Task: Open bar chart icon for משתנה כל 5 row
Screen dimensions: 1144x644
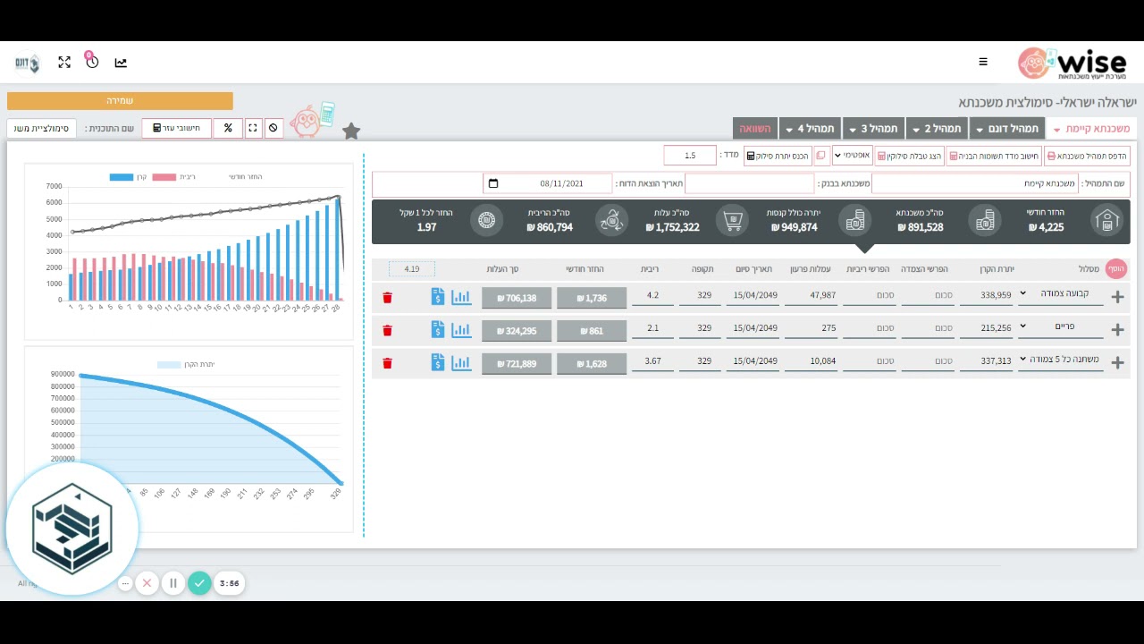Action: [461, 362]
